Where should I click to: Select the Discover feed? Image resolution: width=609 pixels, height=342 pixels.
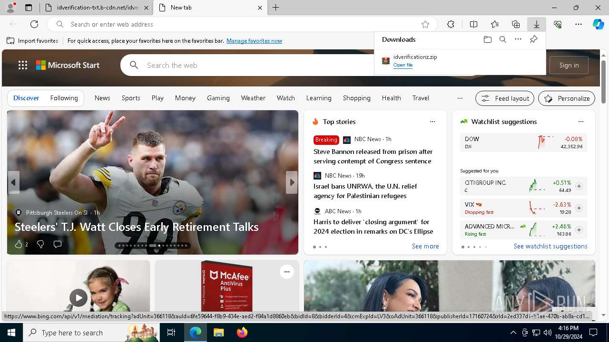point(26,98)
